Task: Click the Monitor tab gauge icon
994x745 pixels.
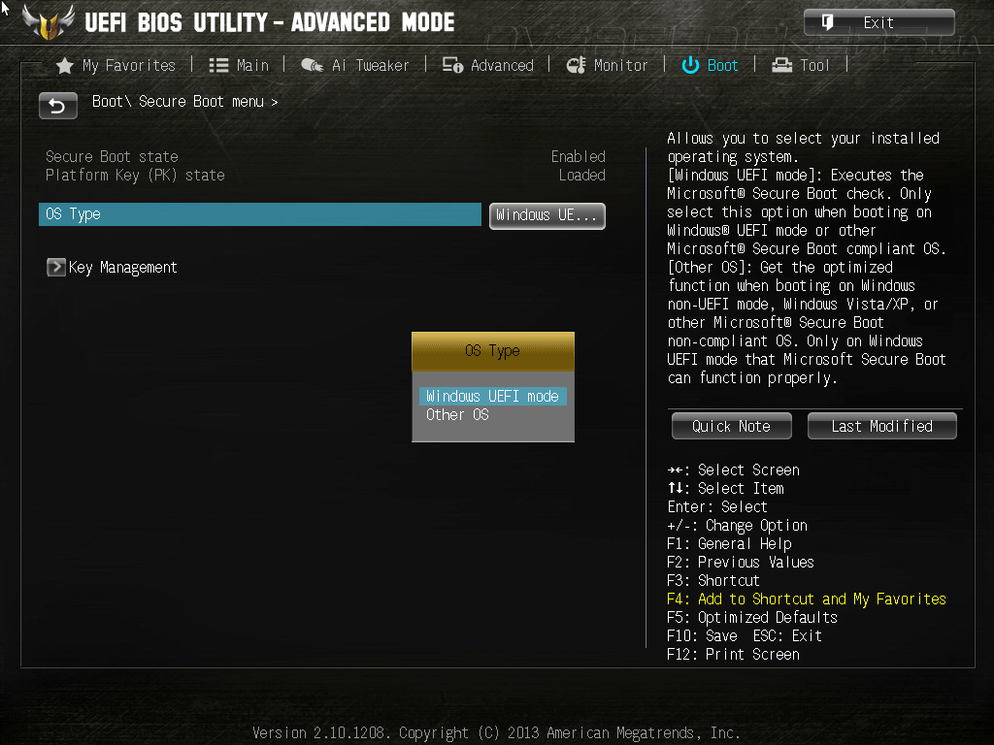Action: coord(576,65)
